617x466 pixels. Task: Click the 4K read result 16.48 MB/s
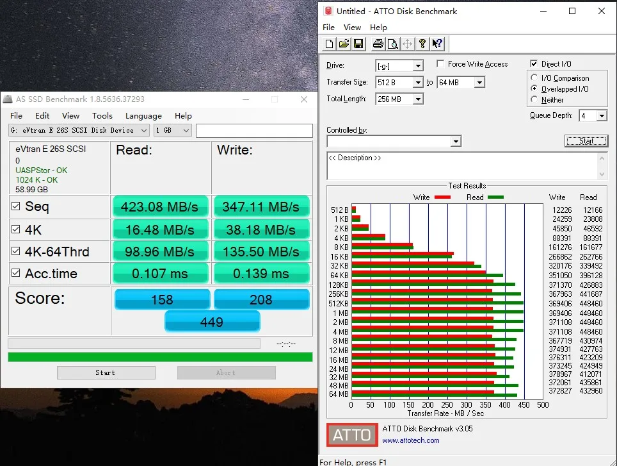(x=160, y=229)
